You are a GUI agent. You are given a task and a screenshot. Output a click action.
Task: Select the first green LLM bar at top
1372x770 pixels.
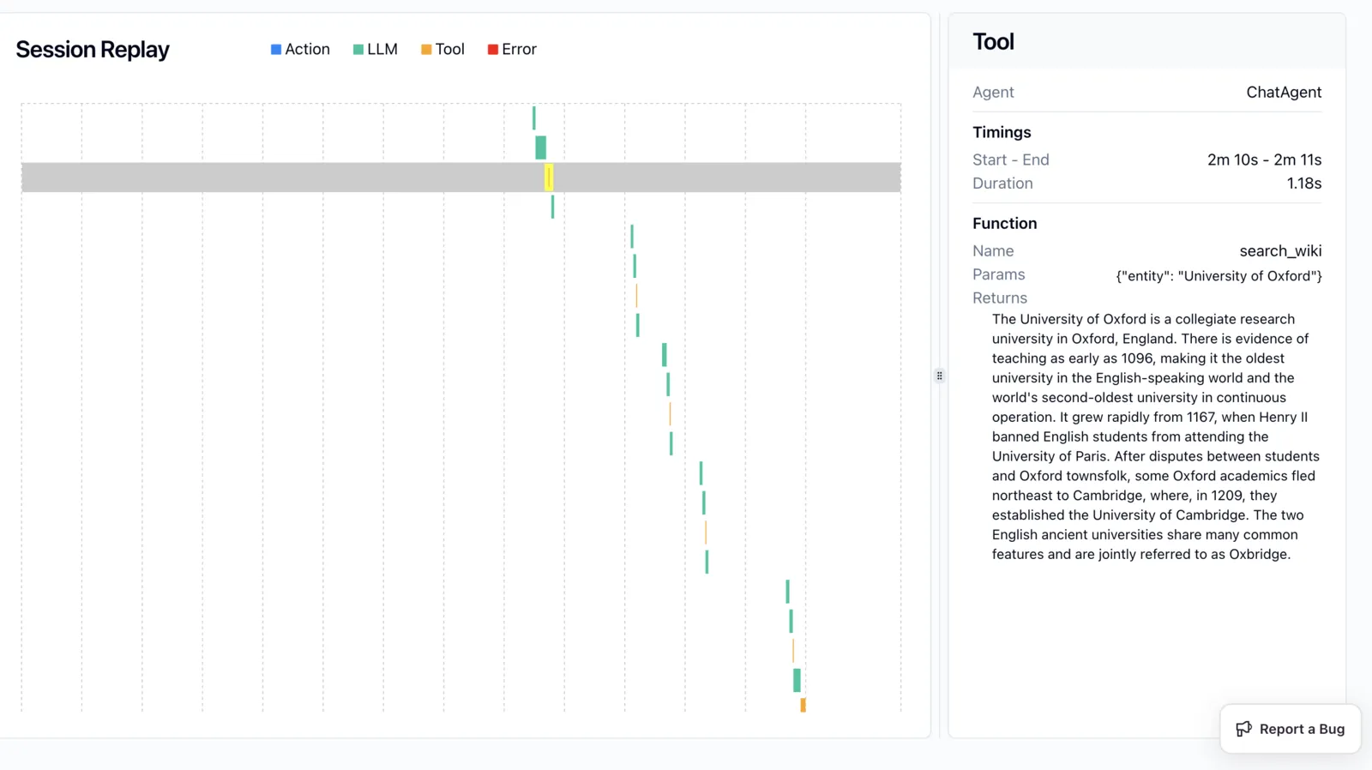(534, 118)
